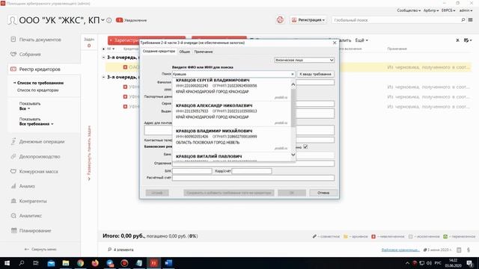Open Регистрация dropdown in header
This screenshot has height=269, width=479.
(308, 20)
